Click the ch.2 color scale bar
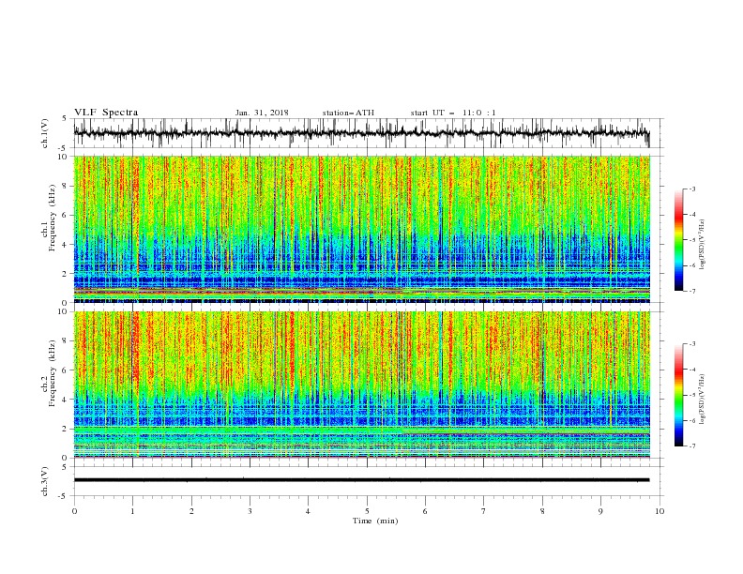The width and height of the screenshot is (743, 574). pyautogui.click(x=679, y=395)
